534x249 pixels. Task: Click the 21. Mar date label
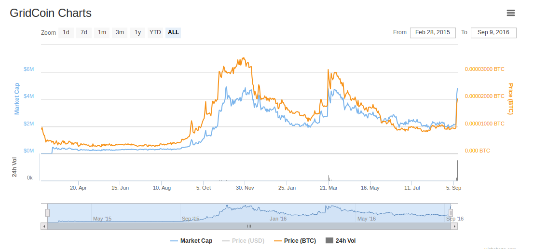click(x=329, y=188)
